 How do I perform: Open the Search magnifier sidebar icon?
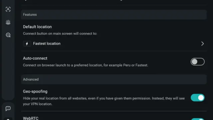(8, 35)
